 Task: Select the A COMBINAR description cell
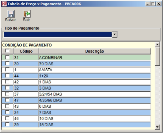coord(95,58)
